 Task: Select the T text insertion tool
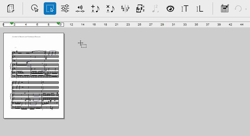coord(185,8)
